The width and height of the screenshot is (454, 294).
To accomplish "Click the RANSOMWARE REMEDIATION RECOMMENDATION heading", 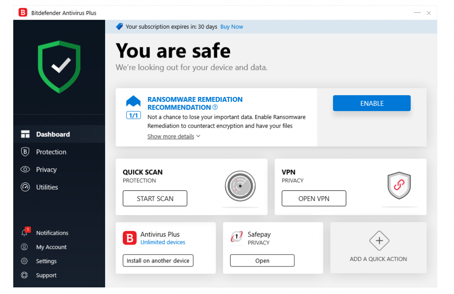I will coord(195,103).
